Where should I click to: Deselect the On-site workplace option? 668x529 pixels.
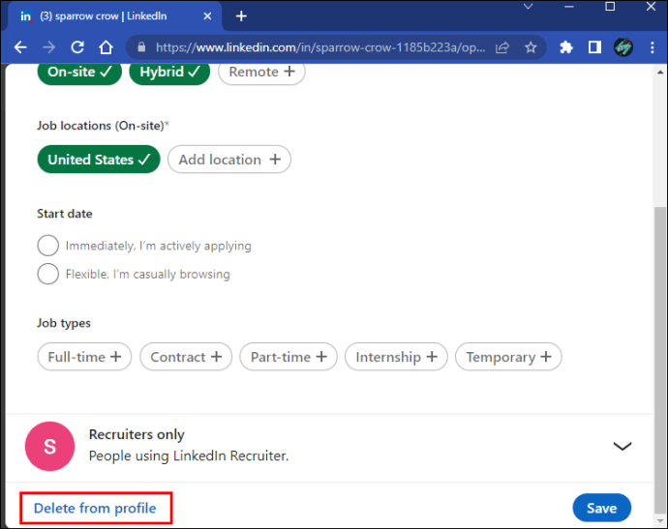79,72
